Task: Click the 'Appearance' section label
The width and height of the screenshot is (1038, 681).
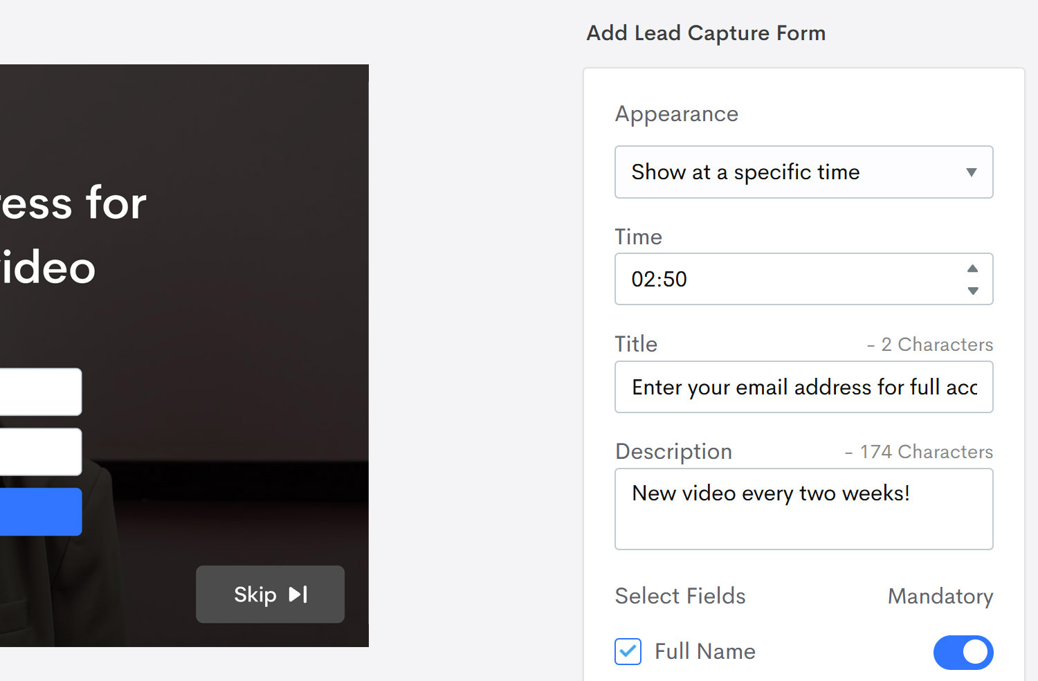Action: point(677,114)
